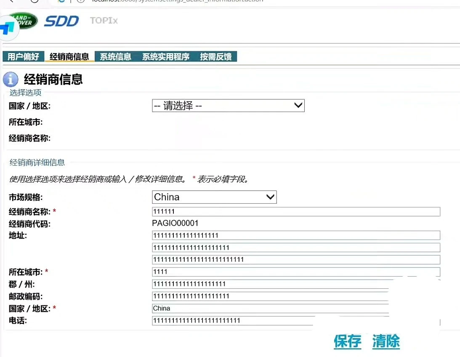Select the SDD logo

point(61,21)
